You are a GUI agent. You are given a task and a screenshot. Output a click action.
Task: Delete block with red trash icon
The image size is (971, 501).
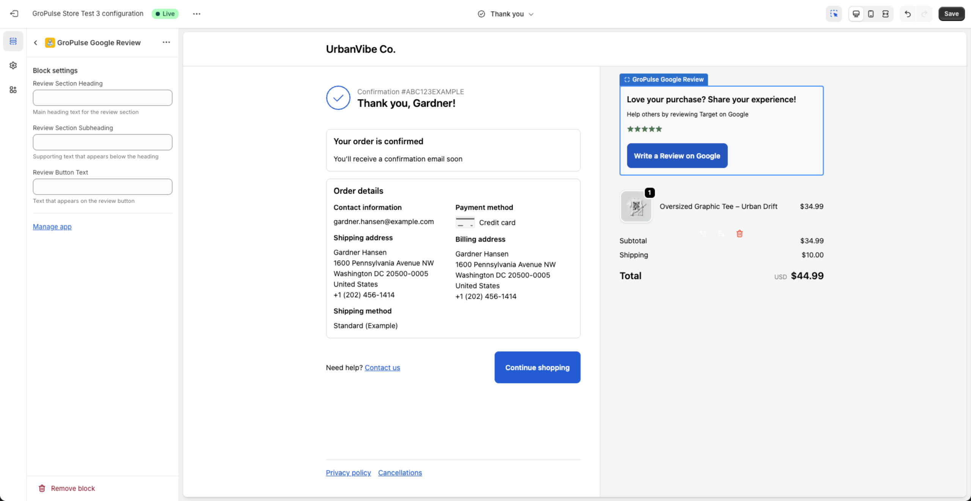[x=739, y=234]
